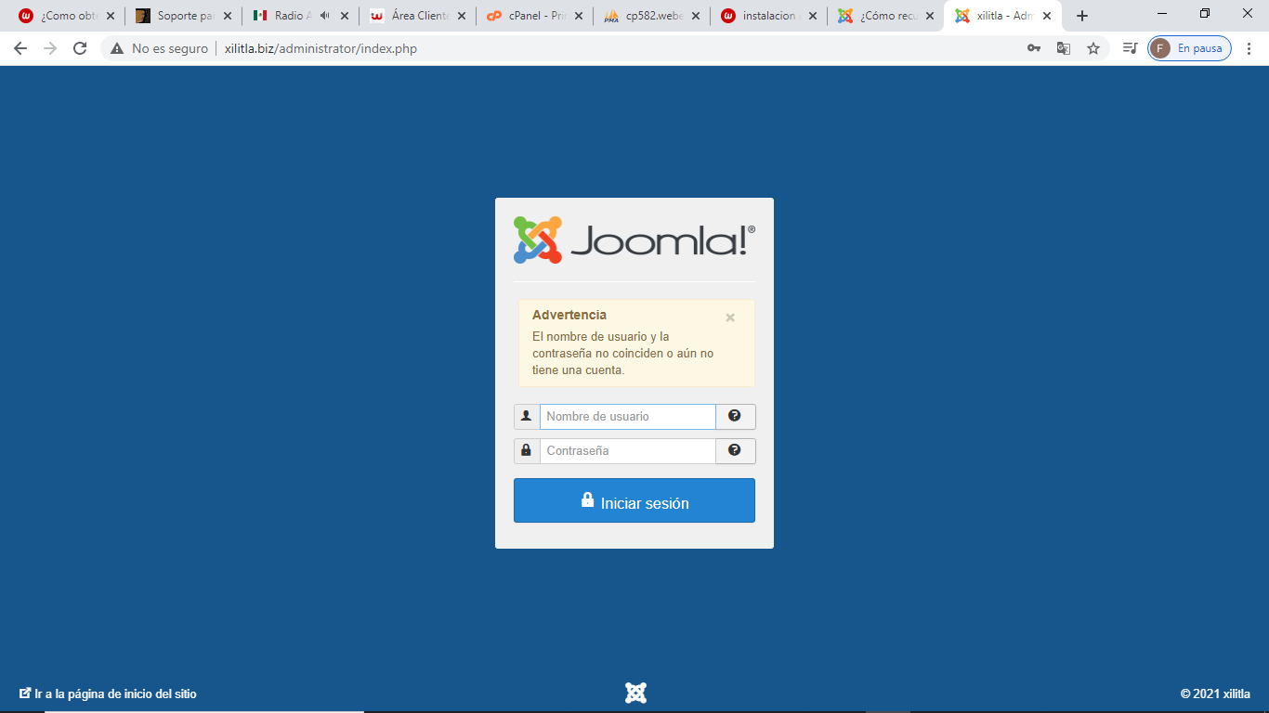Open the En pausa profile button
Image resolution: width=1269 pixels, height=713 pixels.
point(1189,48)
